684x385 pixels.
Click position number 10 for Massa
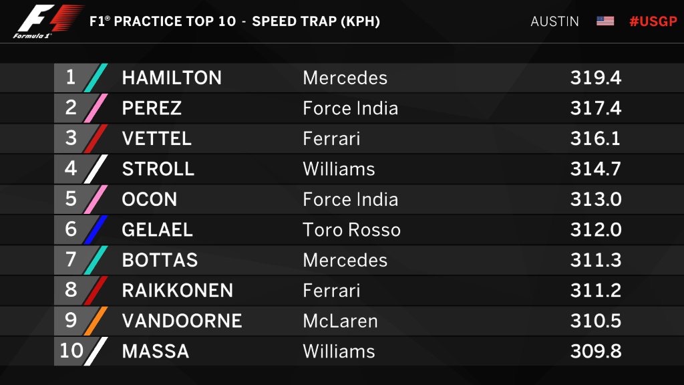tap(71, 350)
